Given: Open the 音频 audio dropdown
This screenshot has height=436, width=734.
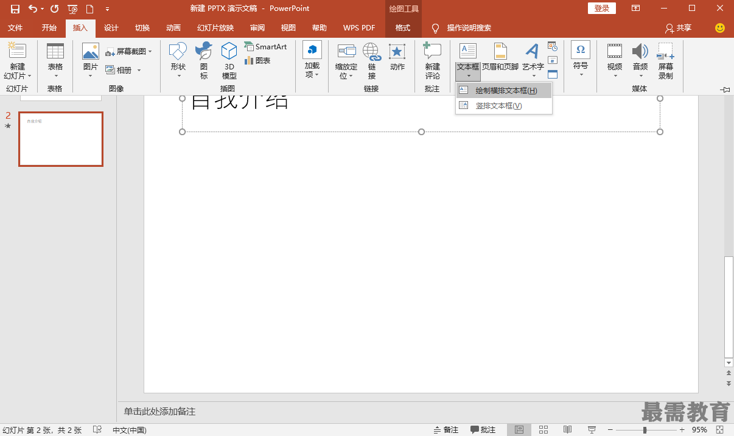Looking at the screenshot, I should (x=640, y=61).
